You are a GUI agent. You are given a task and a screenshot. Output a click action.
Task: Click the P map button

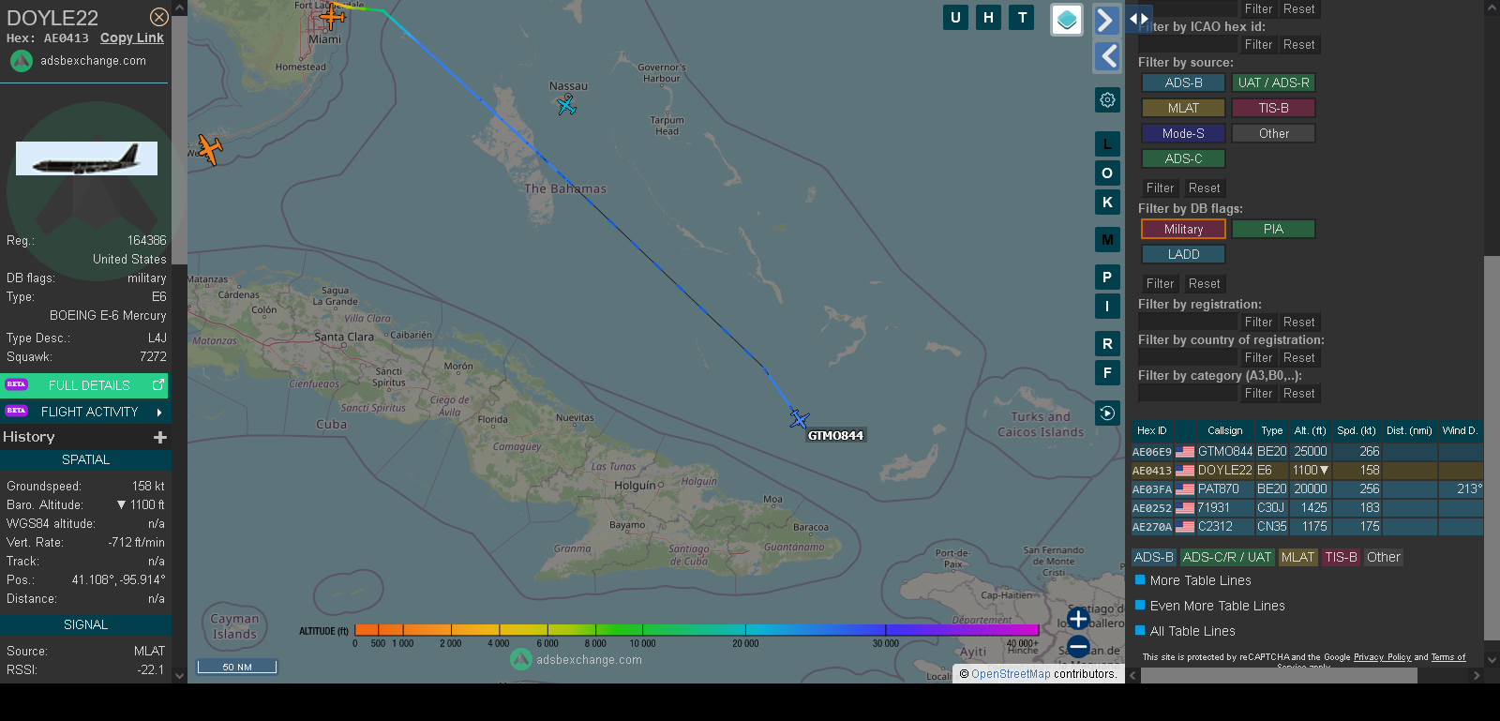point(1107,278)
